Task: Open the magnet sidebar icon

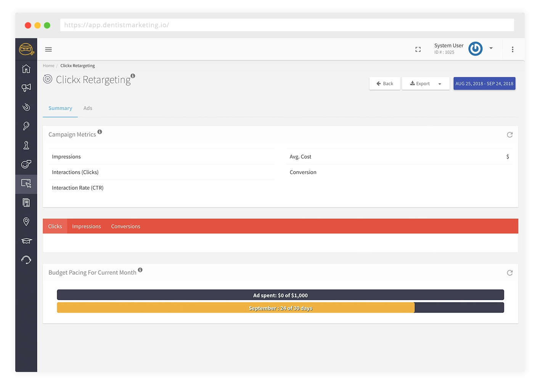Action: pyautogui.click(x=26, y=107)
